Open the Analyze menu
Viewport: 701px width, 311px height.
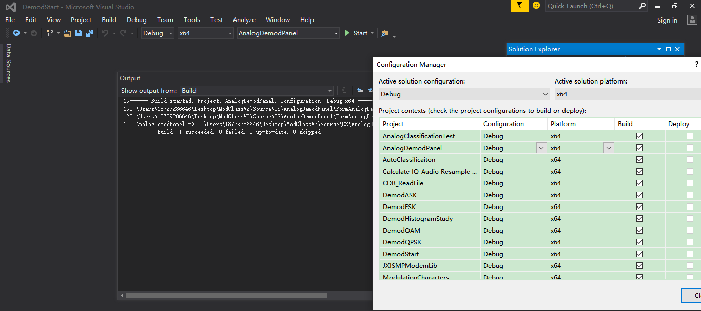click(244, 20)
